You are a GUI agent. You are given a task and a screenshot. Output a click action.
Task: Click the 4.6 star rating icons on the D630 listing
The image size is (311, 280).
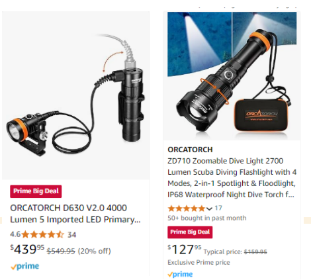point(43,234)
